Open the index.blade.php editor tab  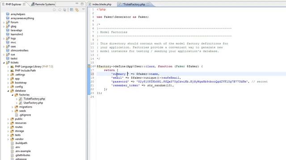102,4
